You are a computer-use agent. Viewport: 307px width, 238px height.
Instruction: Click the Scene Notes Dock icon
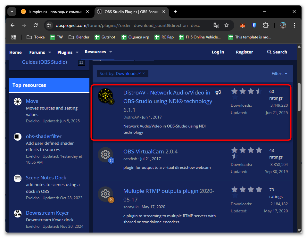[17, 178]
